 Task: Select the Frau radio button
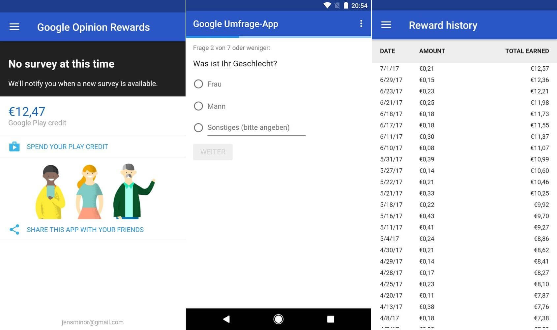pos(198,84)
